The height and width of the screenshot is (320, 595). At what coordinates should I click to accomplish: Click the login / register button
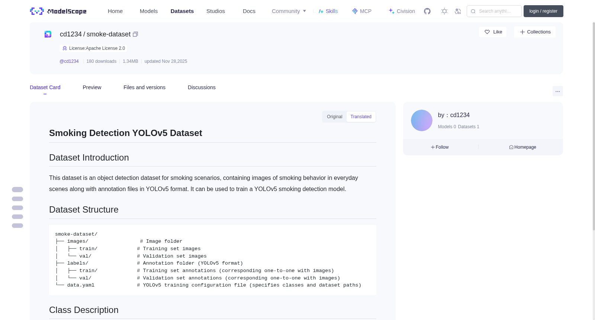click(543, 11)
